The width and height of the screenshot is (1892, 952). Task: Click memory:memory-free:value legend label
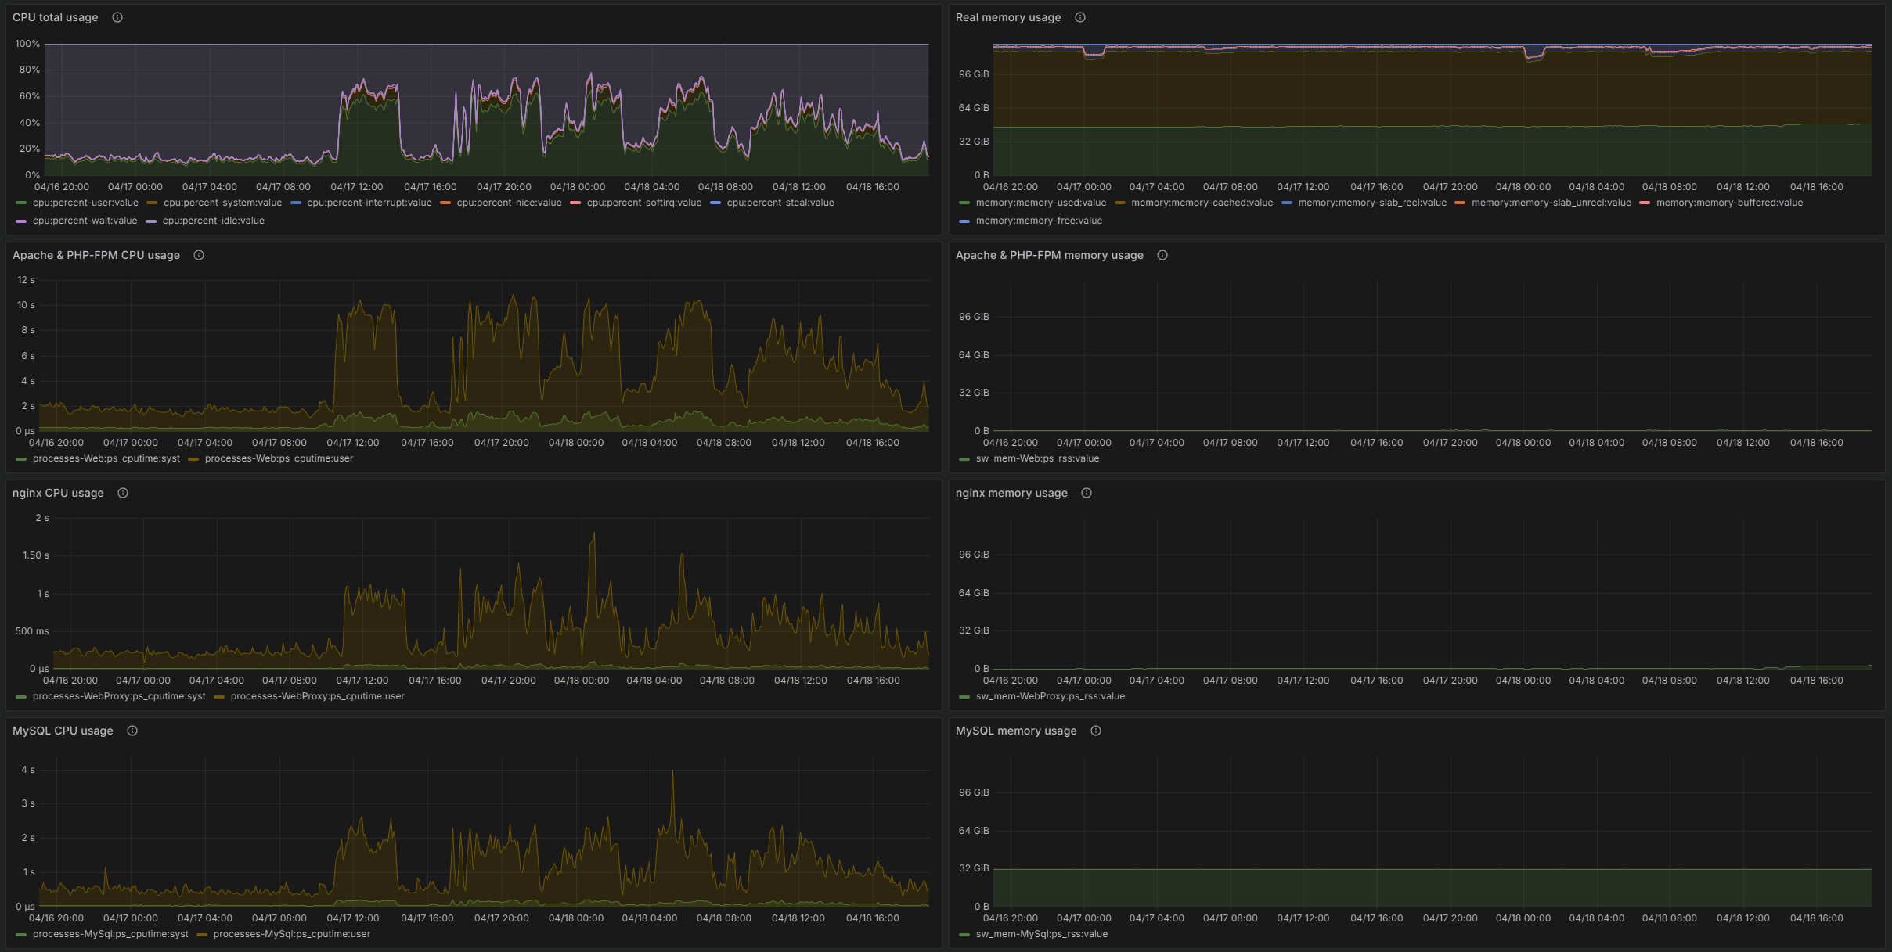click(1039, 221)
